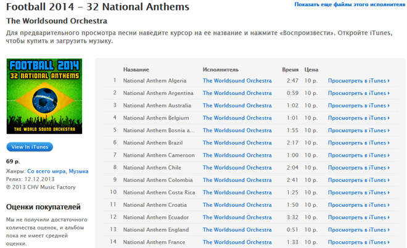Open the England row's 'Просмотреть в iTunes' link

pyautogui.click(x=359, y=230)
